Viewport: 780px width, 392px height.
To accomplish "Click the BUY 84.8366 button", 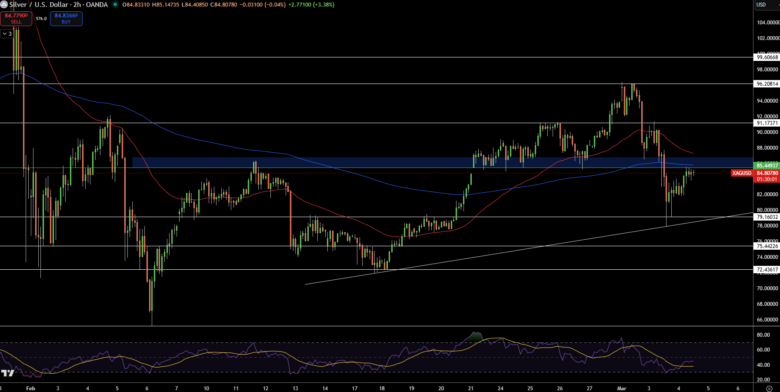I will [66, 18].
